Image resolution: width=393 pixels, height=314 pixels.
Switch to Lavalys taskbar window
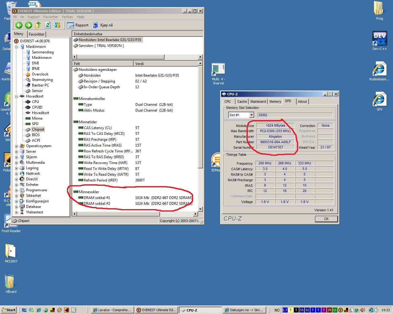[113, 310]
